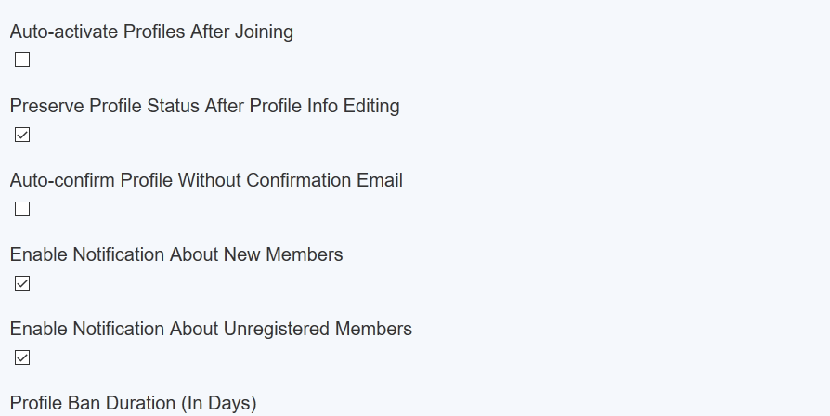830x416 pixels.
Task: Turn off new members notification checkbox
Action: (22, 283)
